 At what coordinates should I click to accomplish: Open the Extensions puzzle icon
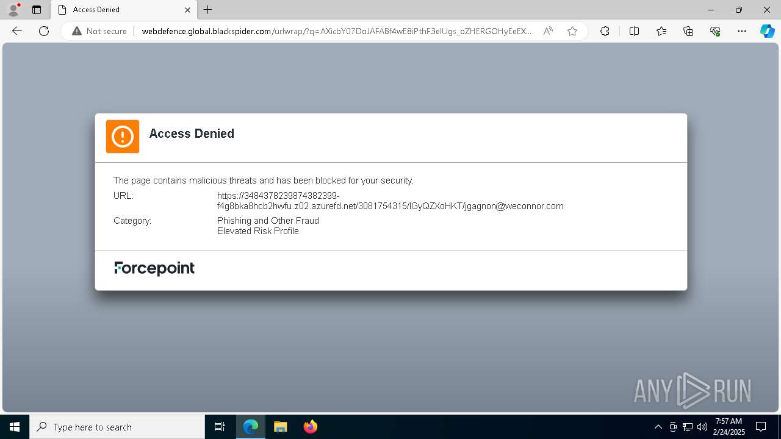605,31
